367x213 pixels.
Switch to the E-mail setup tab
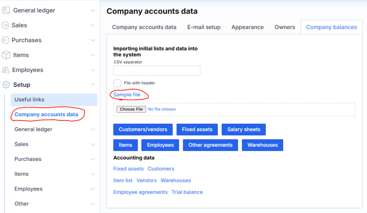click(204, 27)
